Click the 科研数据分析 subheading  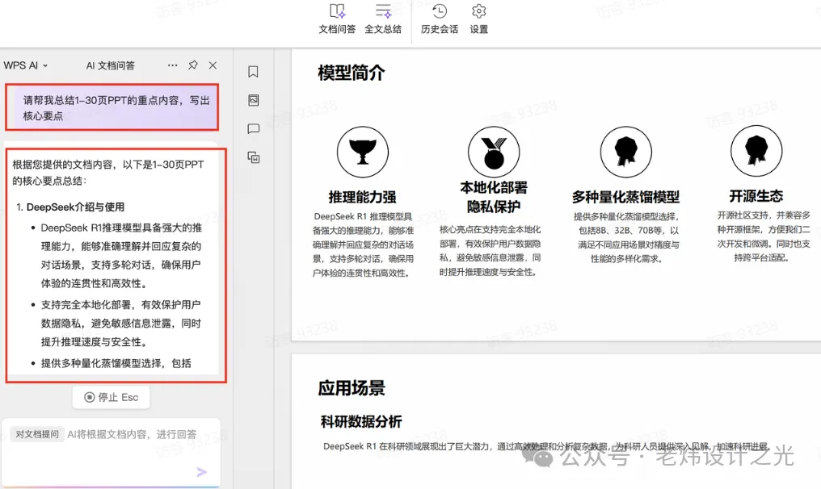[361, 421]
